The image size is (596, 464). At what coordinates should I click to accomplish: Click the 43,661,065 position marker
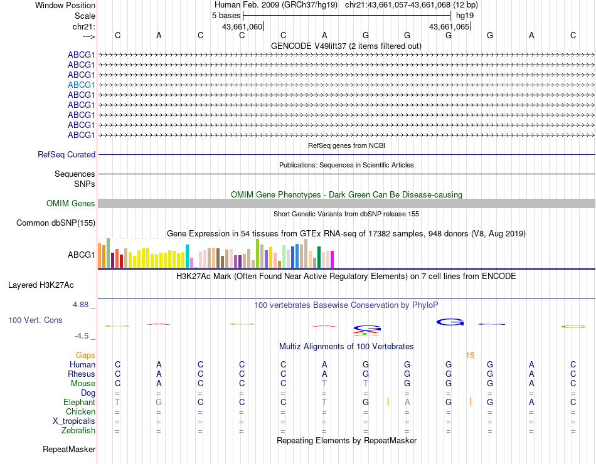449,26
